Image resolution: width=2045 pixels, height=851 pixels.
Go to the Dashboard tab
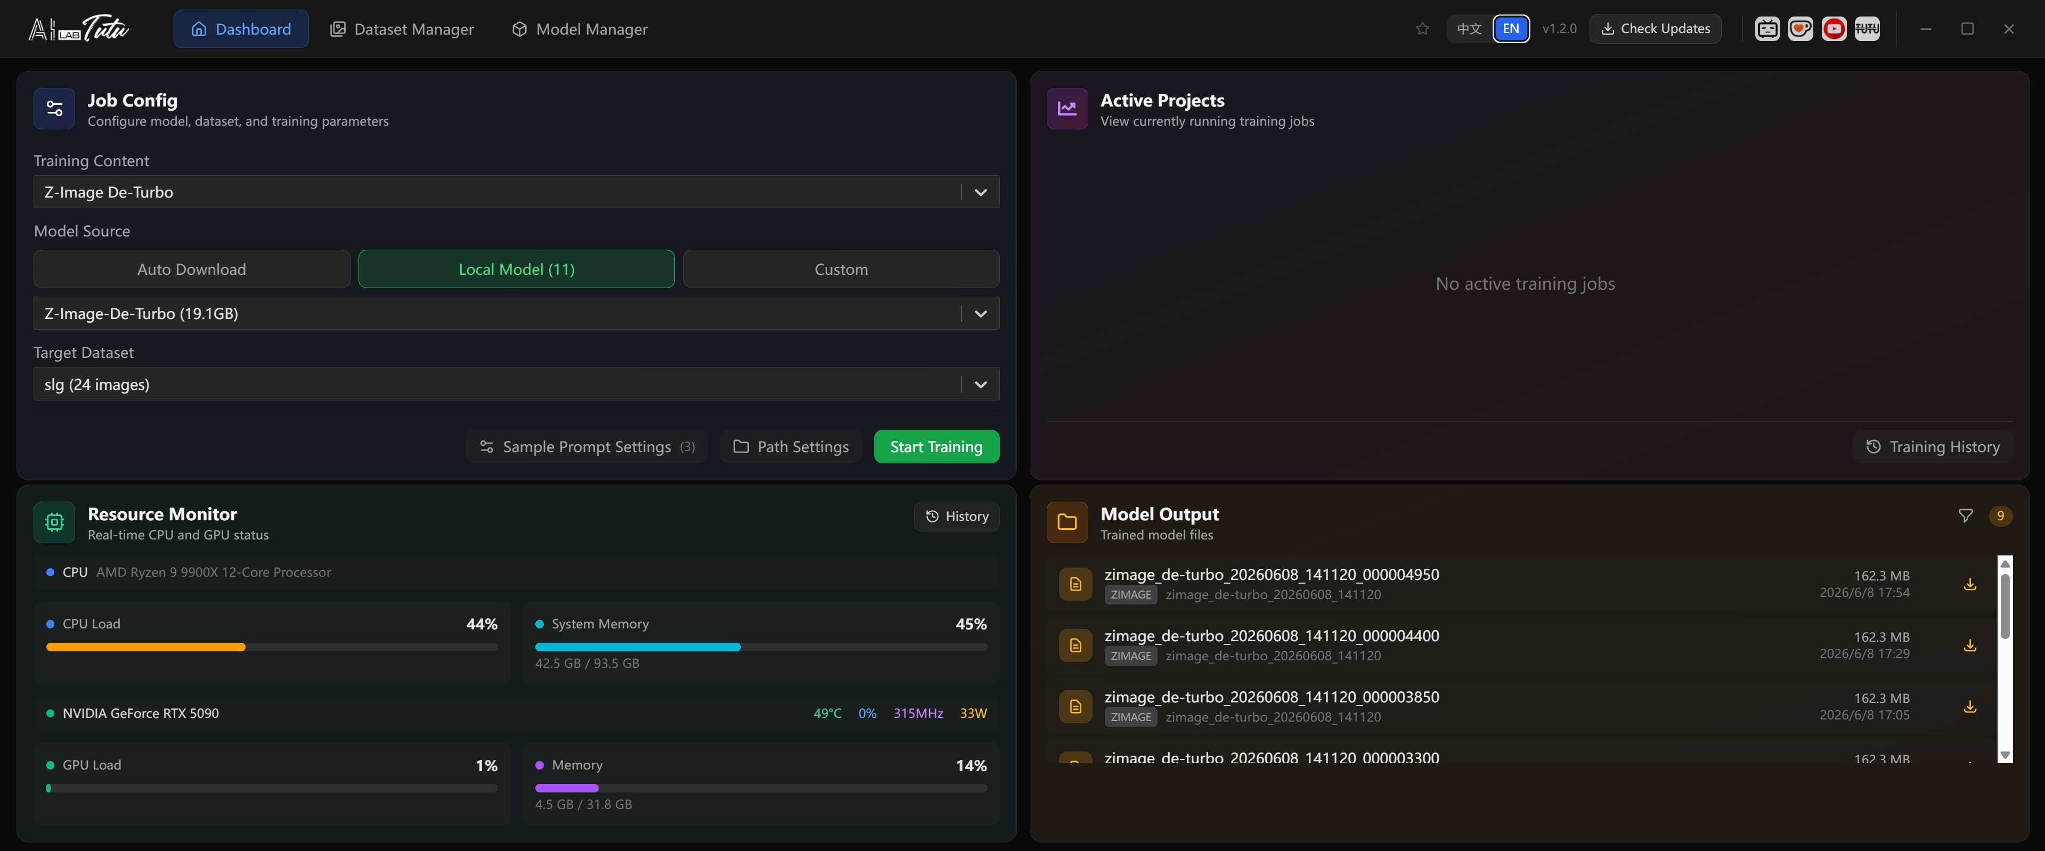point(241,29)
